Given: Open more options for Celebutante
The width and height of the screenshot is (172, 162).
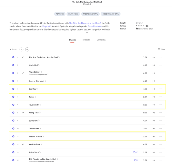Looking at the screenshot, I should tap(161, 129).
